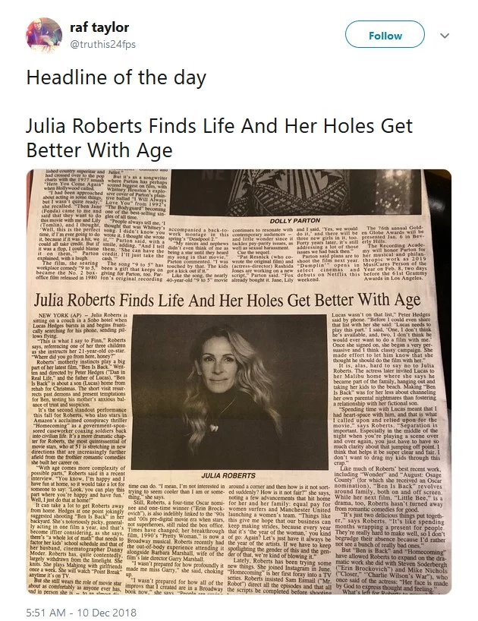Click the tweet text about Julia Roberts
This screenshot has height=621, width=478.
[x=219, y=138]
